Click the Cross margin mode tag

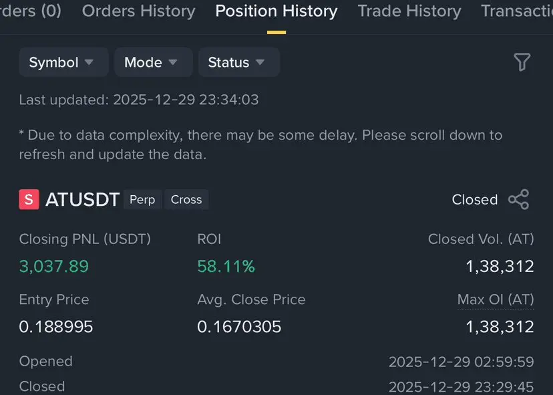point(186,200)
